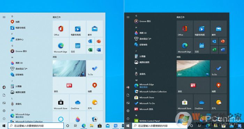Screen dimensions: 244x129
Task: Open small PowerPoint tile in light Start menu
Action: point(99,41)
